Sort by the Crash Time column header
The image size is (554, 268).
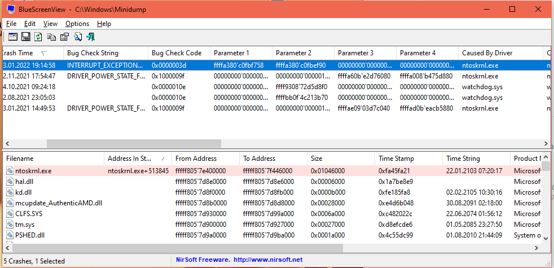click(33, 53)
